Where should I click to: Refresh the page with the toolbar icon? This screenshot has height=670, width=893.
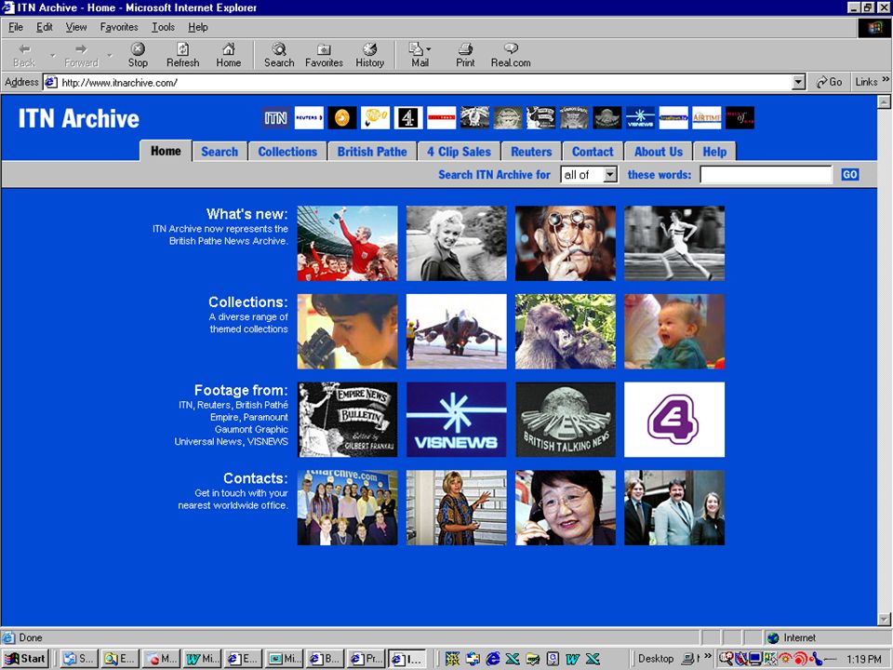tap(183, 55)
